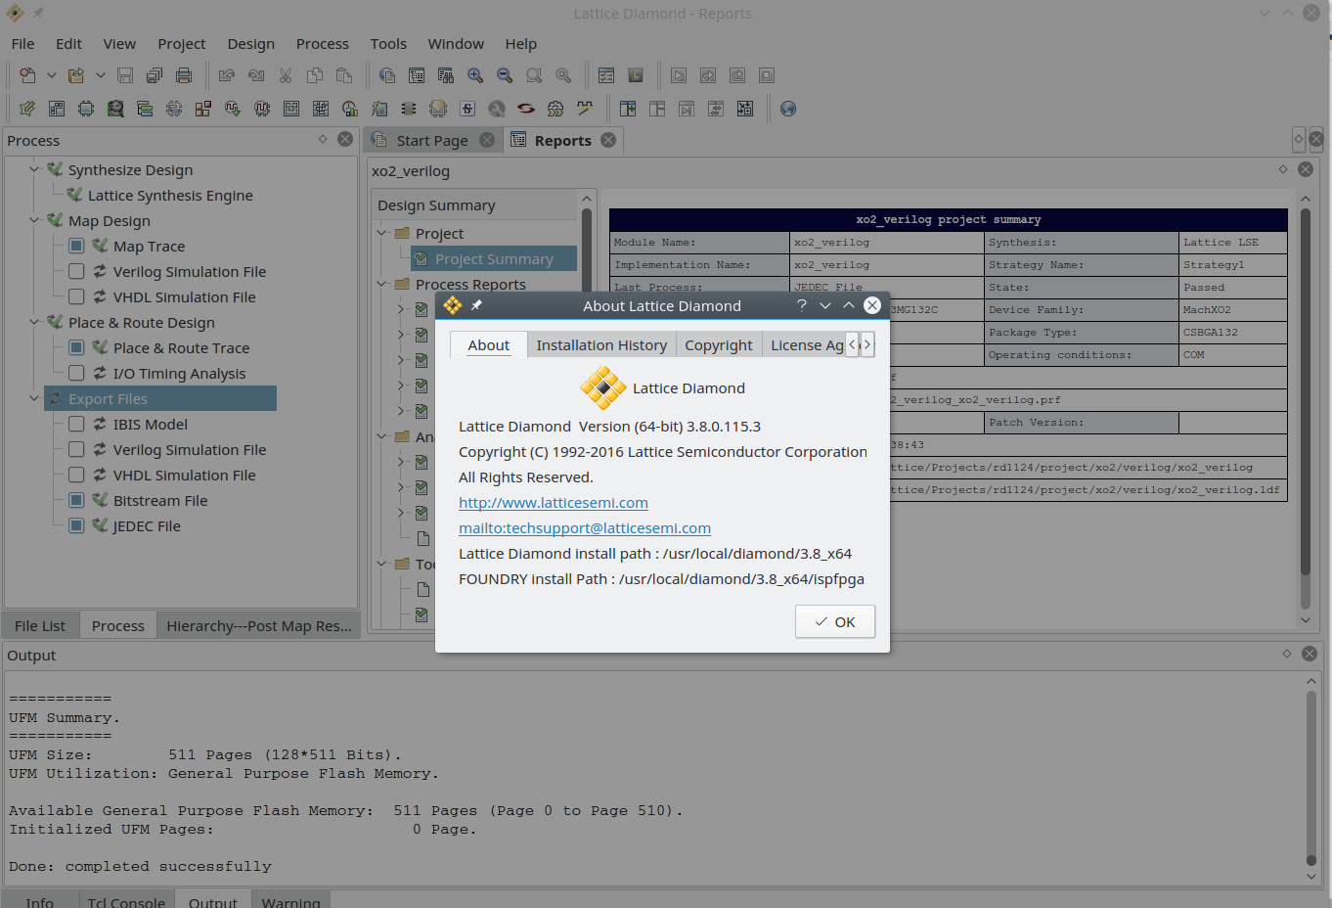1332x908 pixels.
Task: Toggle the Bitstream File checkbox
Action: (x=76, y=500)
